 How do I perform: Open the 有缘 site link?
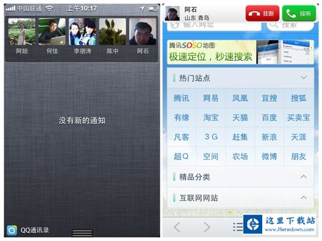click(x=181, y=117)
